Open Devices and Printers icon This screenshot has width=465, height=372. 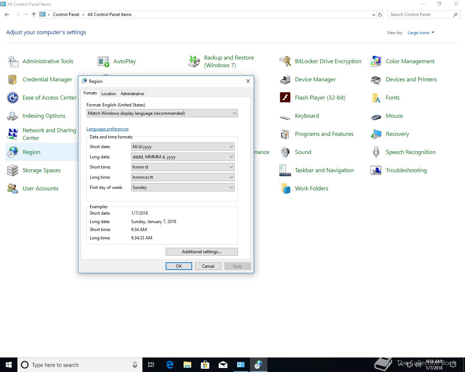pos(376,80)
